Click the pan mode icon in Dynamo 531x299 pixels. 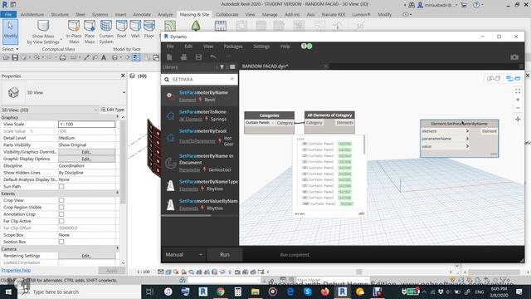[x=518, y=119]
